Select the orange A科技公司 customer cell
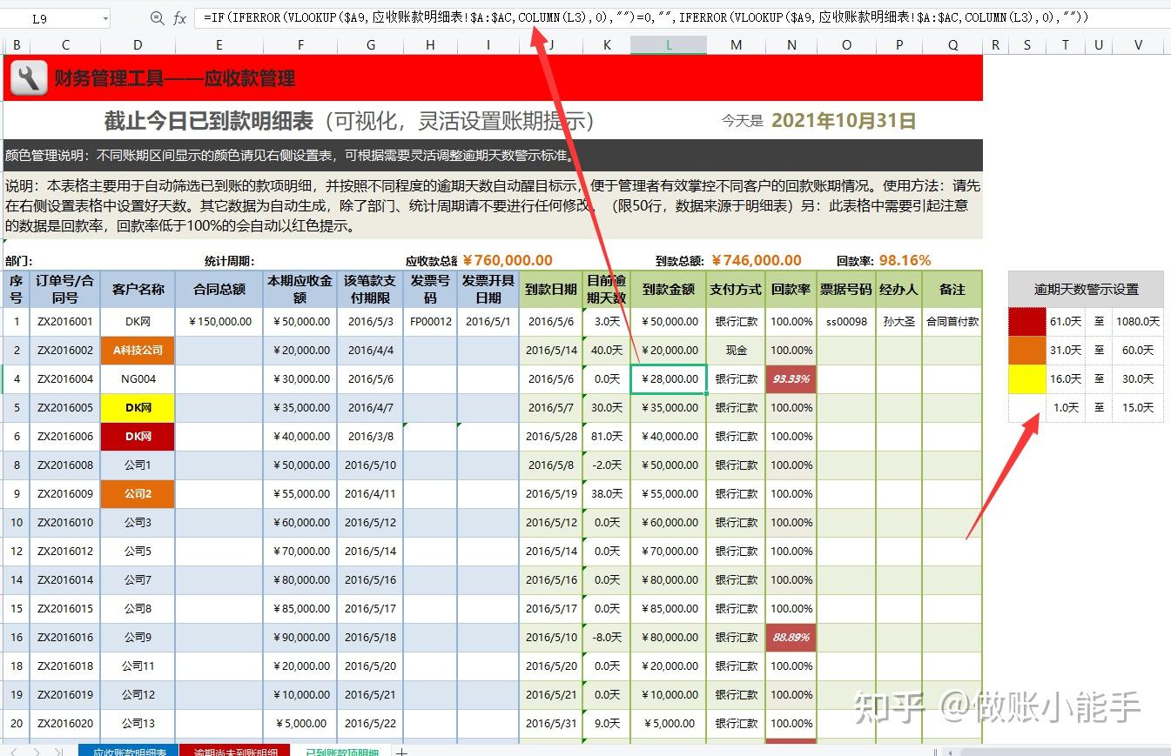 click(x=138, y=351)
